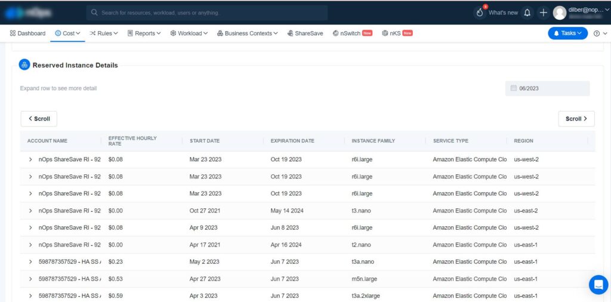Open What's new flame icon

pos(480,13)
